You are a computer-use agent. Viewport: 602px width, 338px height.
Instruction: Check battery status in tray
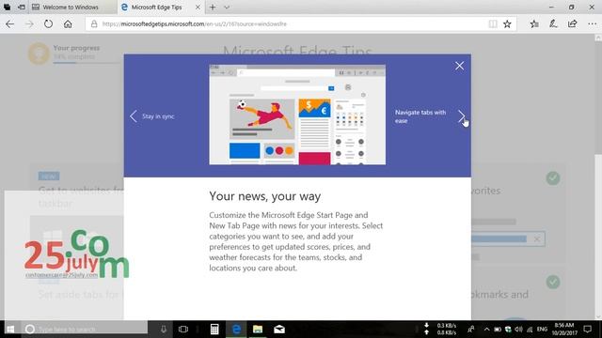[x=498, y=330]
